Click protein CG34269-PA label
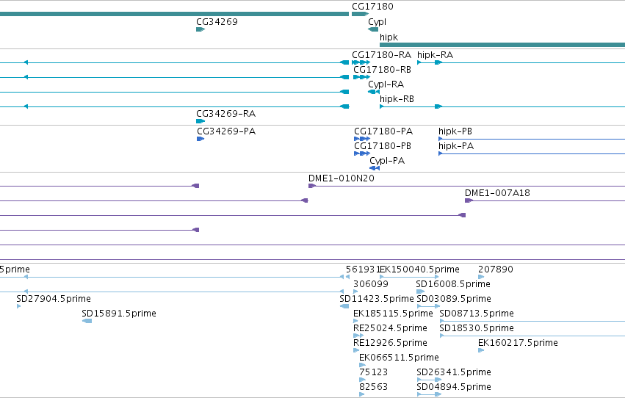 click(x=226, y=131)
